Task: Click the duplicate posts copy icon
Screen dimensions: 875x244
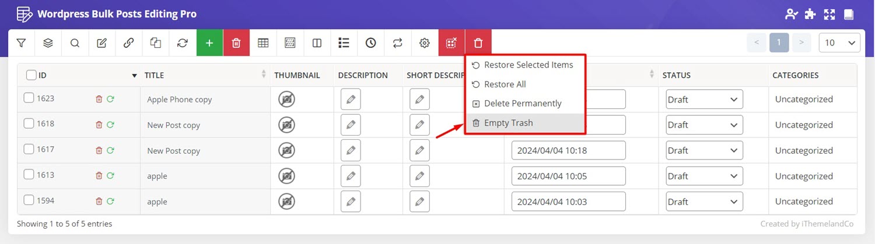Action: click(x=155, y=43)
